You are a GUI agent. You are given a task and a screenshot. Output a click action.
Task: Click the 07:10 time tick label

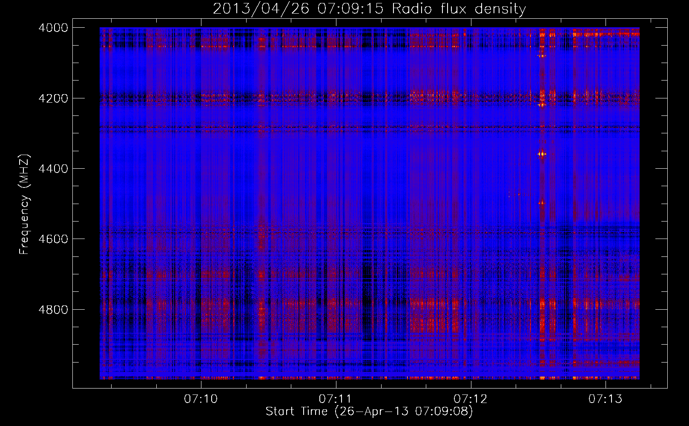coord(201,399)
